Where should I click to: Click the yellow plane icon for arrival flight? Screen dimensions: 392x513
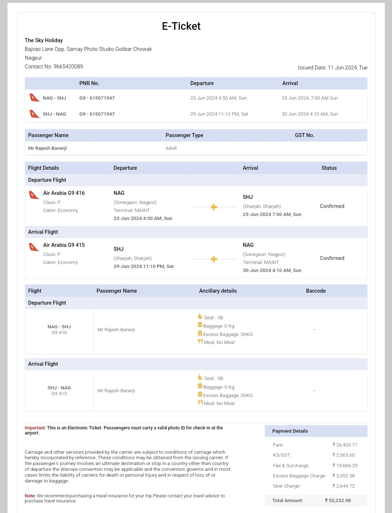pyautogui.click(x=214, y=259)
